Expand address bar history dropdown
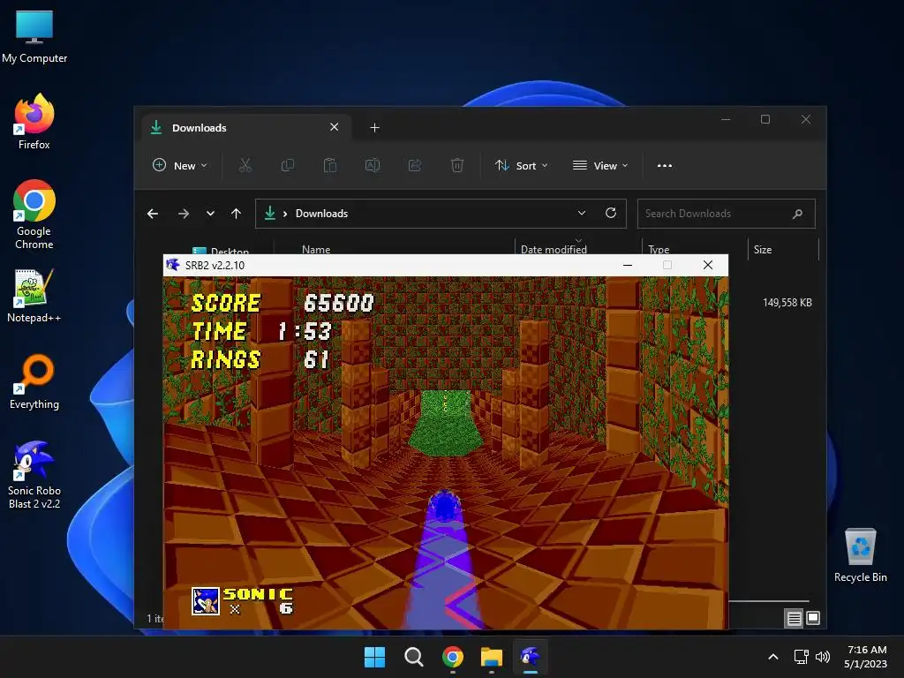The image size is (904, 678). pyautogui.click(x=582, y=214)
